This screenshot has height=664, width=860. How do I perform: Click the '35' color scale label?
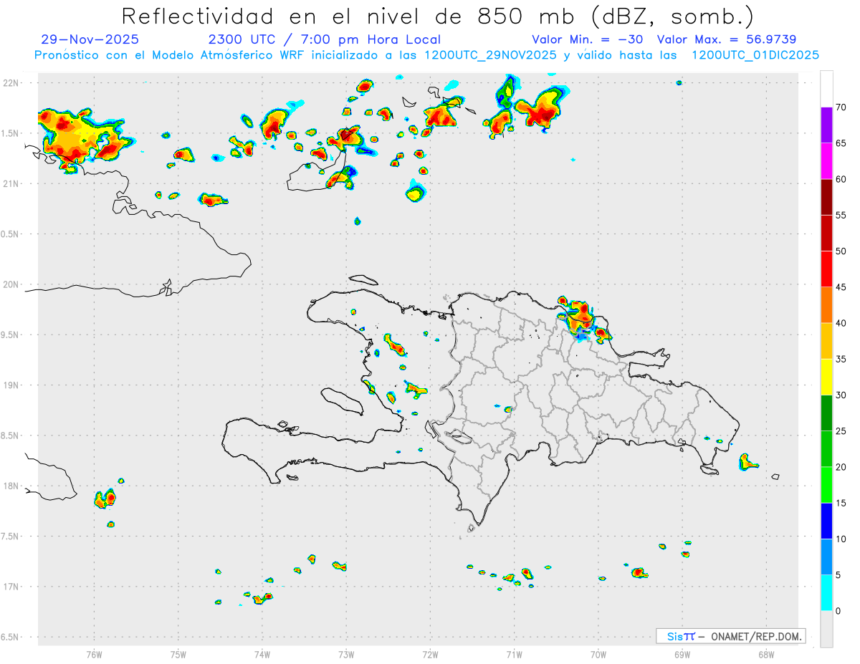coord(841,359)
